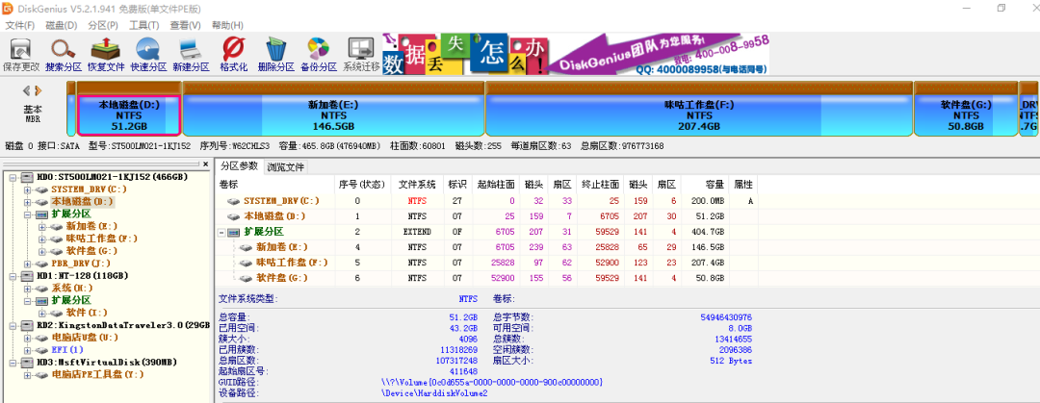Click the 序号(状态) column header
1040x403 pixels.
(x=362, y=184)
